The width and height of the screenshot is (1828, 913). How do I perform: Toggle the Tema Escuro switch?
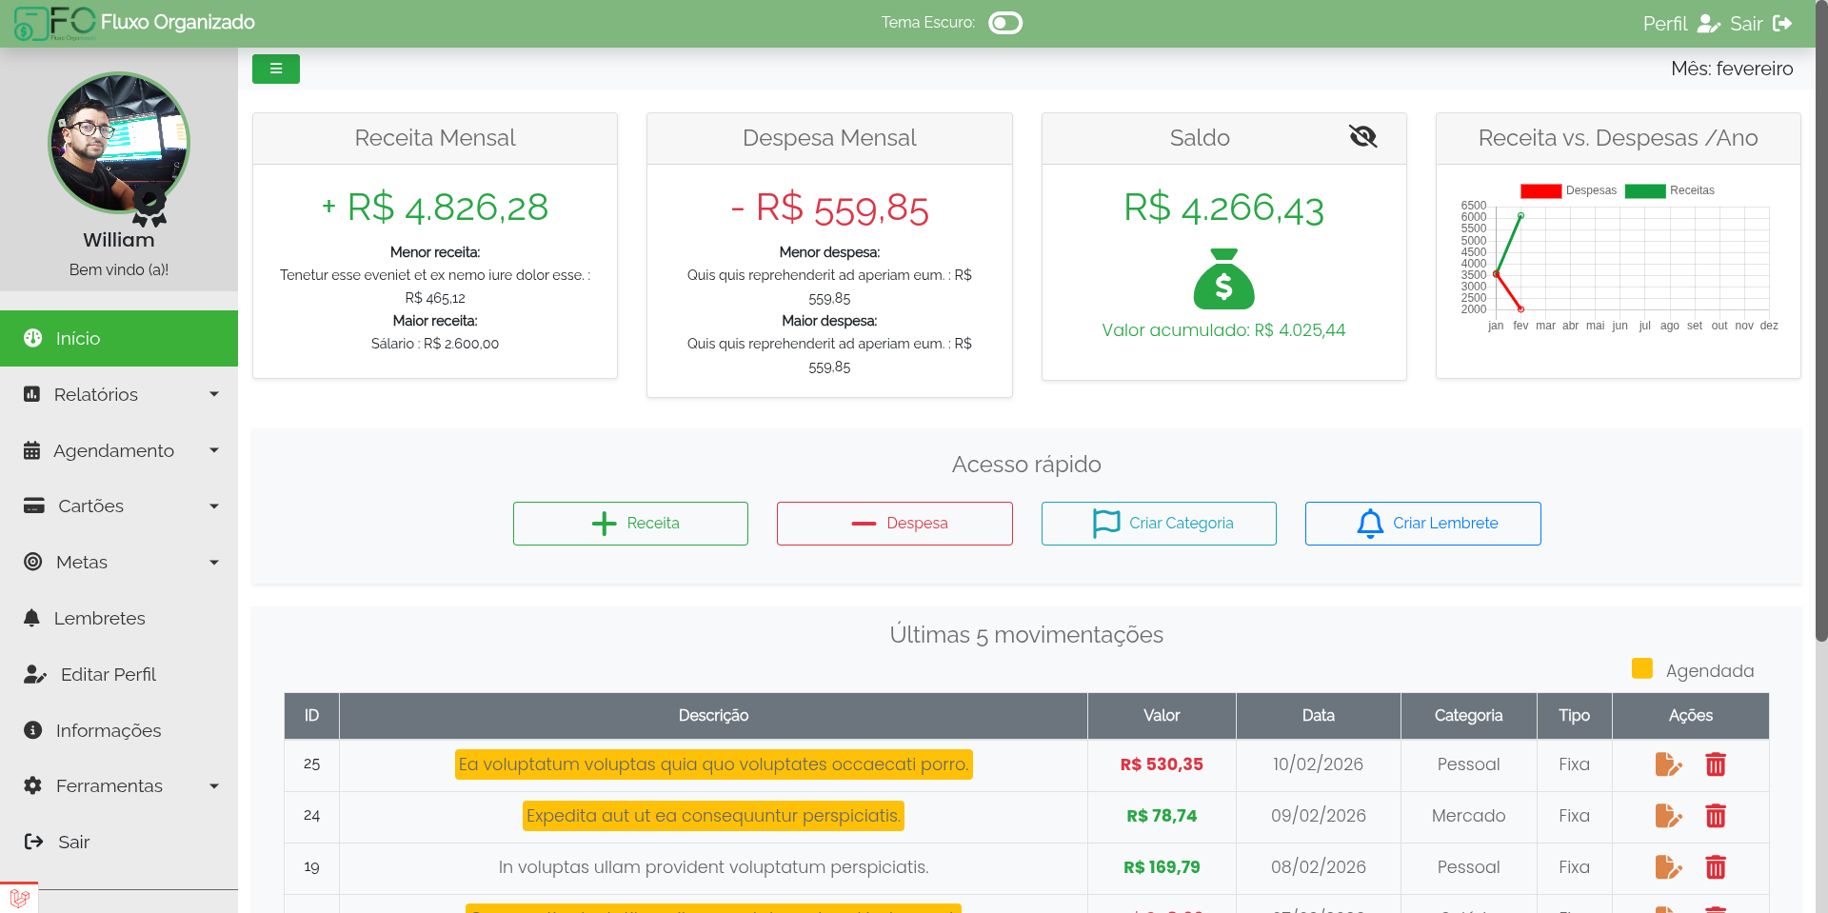point(1004,23)
